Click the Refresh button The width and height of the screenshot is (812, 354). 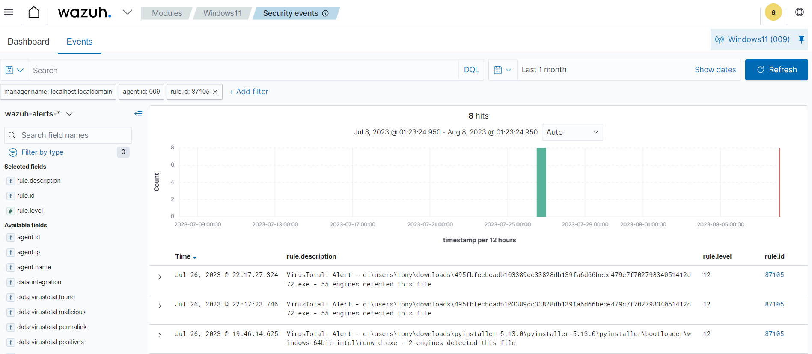776,70
